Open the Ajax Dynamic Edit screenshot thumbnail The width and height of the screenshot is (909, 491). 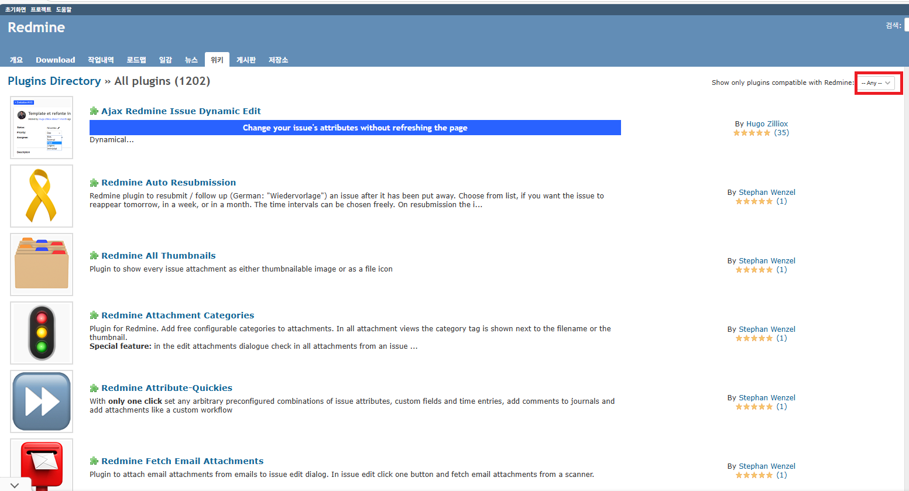(x=42, y=128)
